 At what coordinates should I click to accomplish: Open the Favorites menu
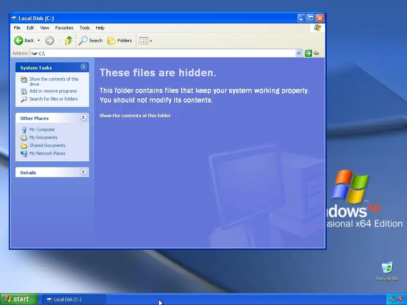coord(64,28)
